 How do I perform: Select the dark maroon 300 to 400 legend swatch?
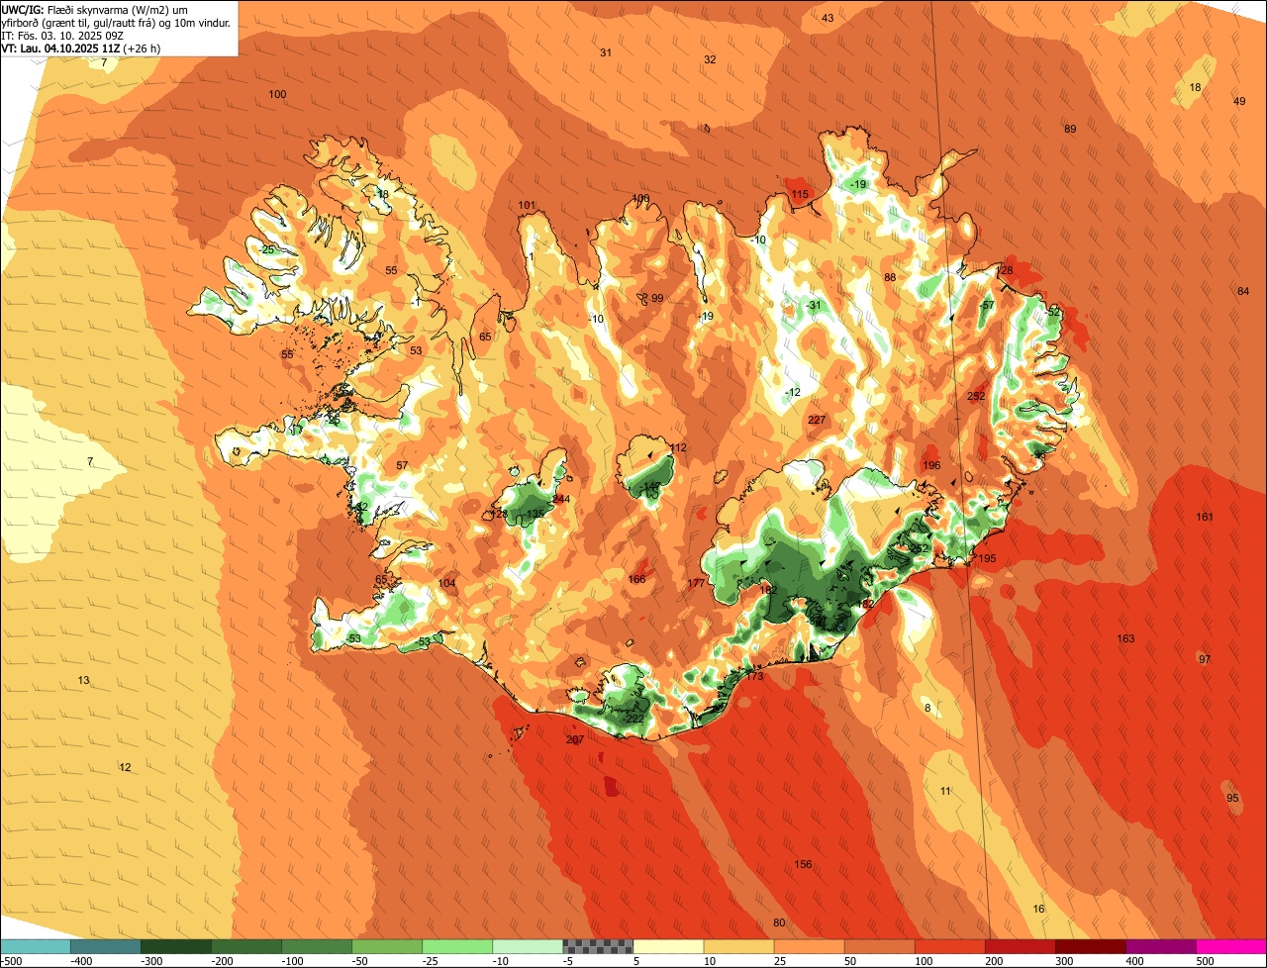tap(1090, 946)
